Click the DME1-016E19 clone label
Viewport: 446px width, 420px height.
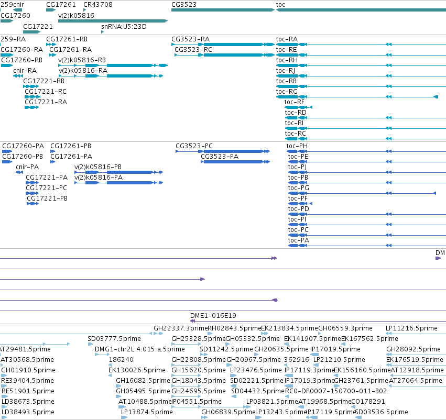click(213, 315)
